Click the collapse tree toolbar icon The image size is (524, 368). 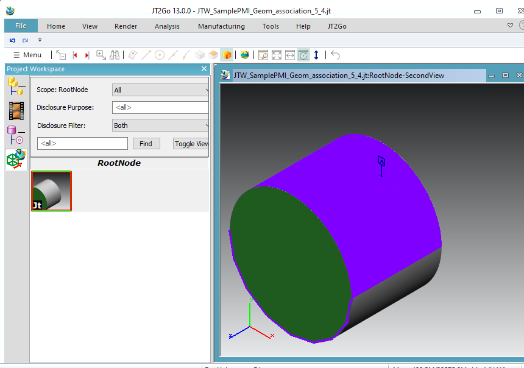(x=61, y=55)
